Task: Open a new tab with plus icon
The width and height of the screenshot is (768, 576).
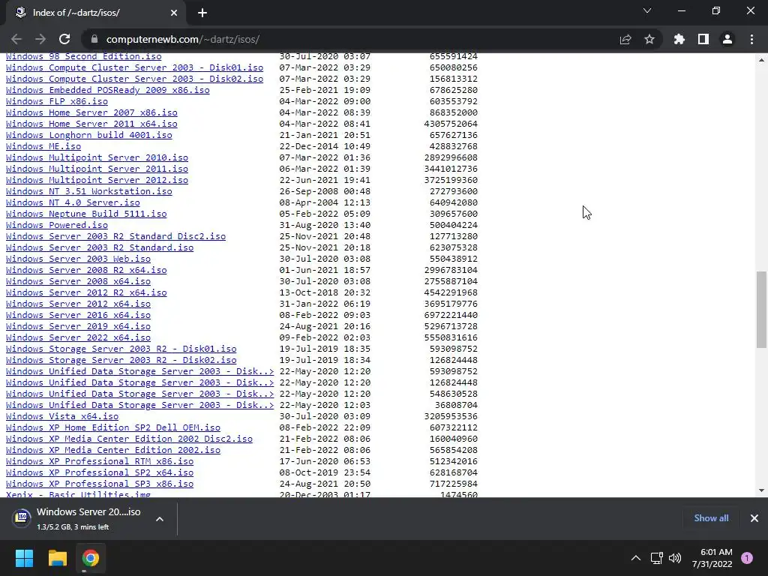Action: pos(202,13)
